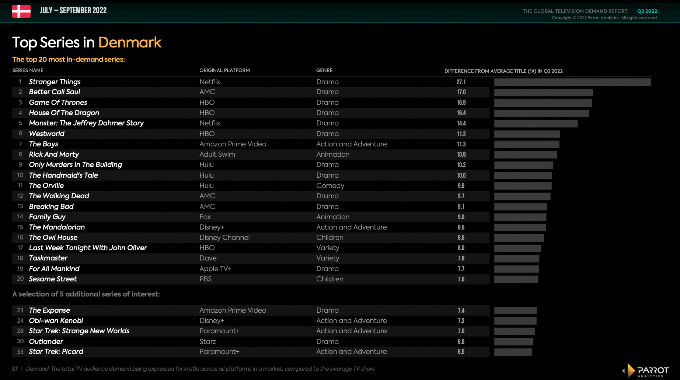Click the Original Platform column header
Screen dimensions: 680x380
pos(224,70)
